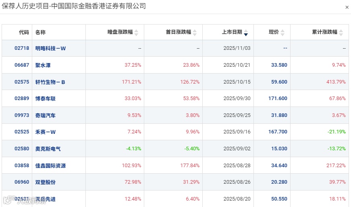Click first-day change -5.40%

(192, 148)
